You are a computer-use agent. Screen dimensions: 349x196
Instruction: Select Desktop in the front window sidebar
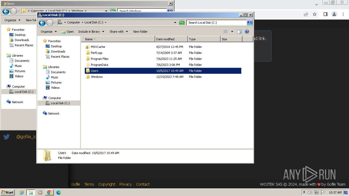pos(56,46)
